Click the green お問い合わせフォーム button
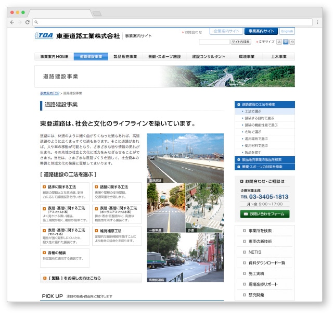 (265, 214)
